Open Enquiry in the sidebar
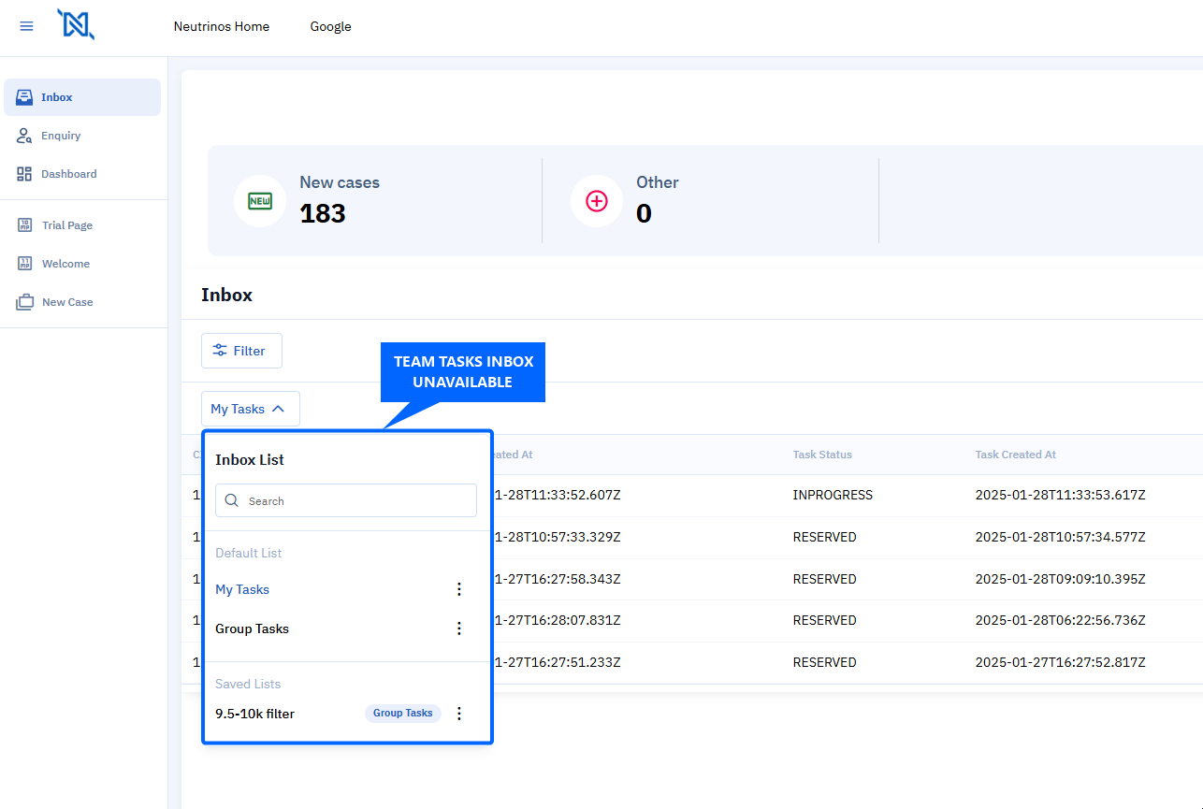The image size is (1203, 809). pyautogui.click(x=61, y=136)
